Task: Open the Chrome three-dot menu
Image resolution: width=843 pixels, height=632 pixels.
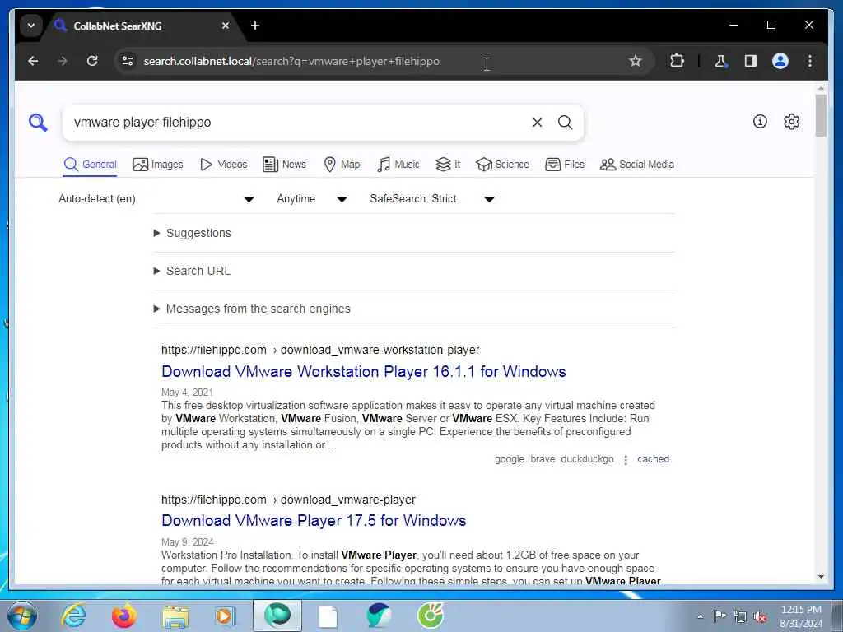Action: click(810, 61)
